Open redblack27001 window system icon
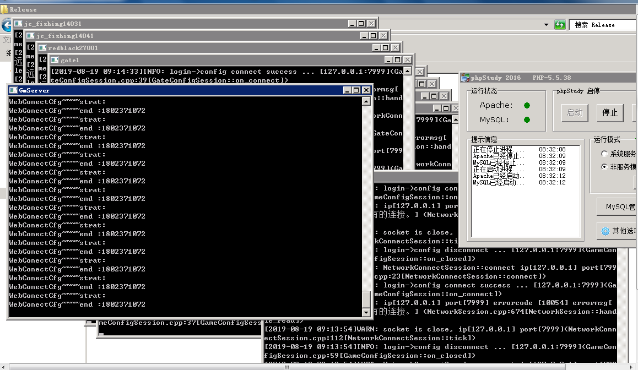 pyautogui.click(x=42, y=47)
